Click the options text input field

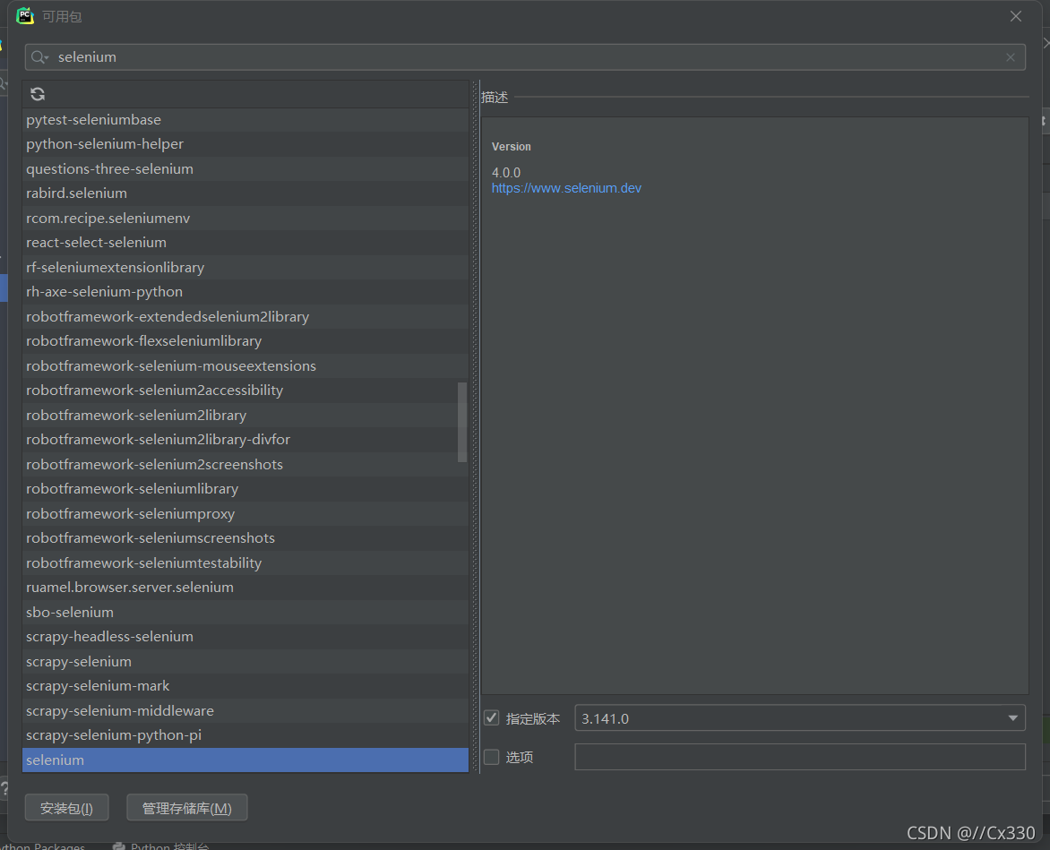799,757
